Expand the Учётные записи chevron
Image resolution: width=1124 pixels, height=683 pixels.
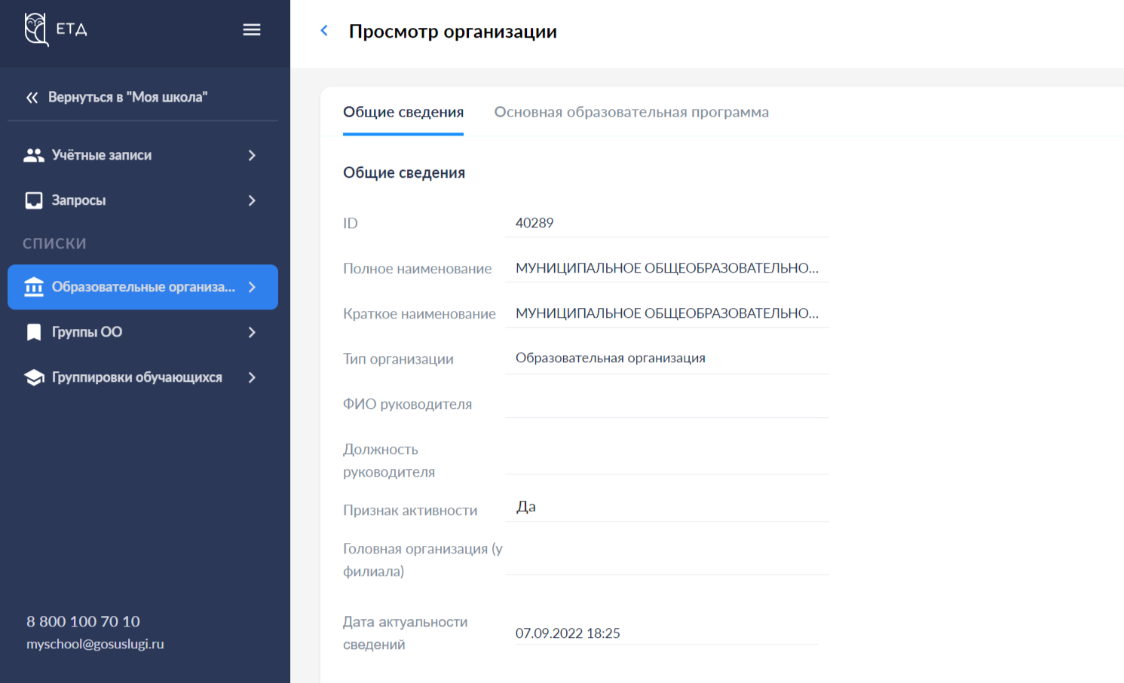point(252,155)
